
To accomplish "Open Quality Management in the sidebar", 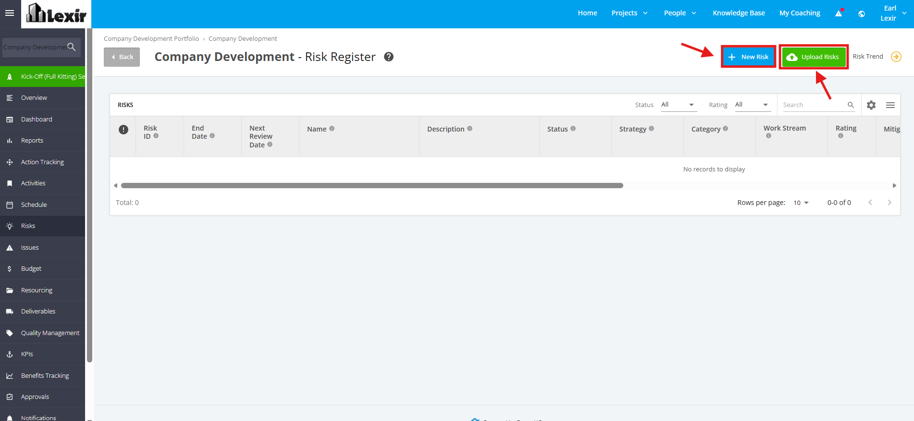I will click(x=42, y=333).
